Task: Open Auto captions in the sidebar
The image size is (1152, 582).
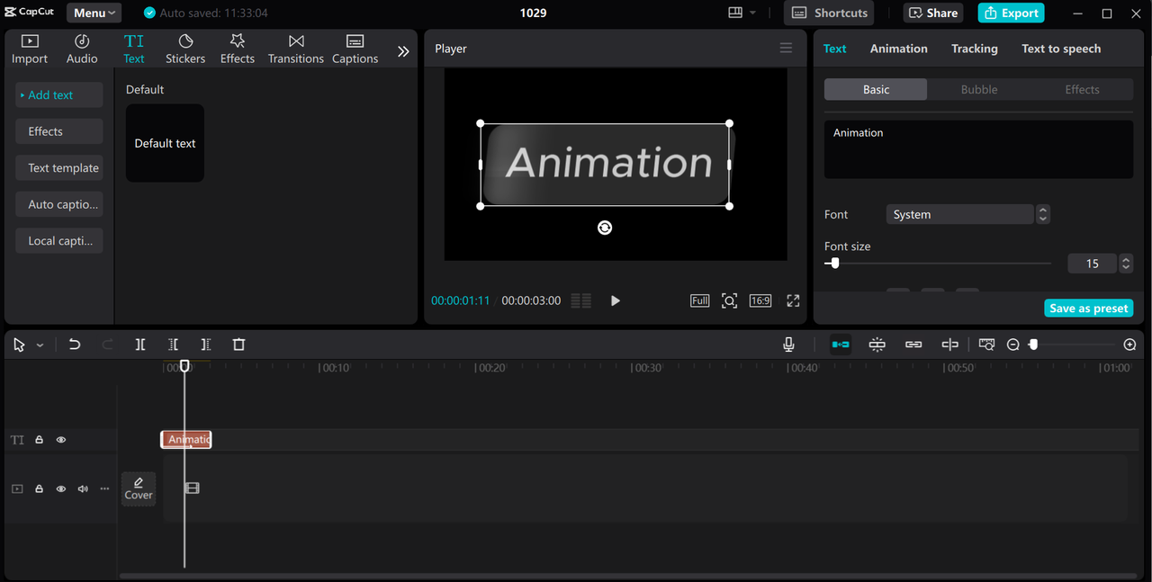Action: click(x=58, y=204)
